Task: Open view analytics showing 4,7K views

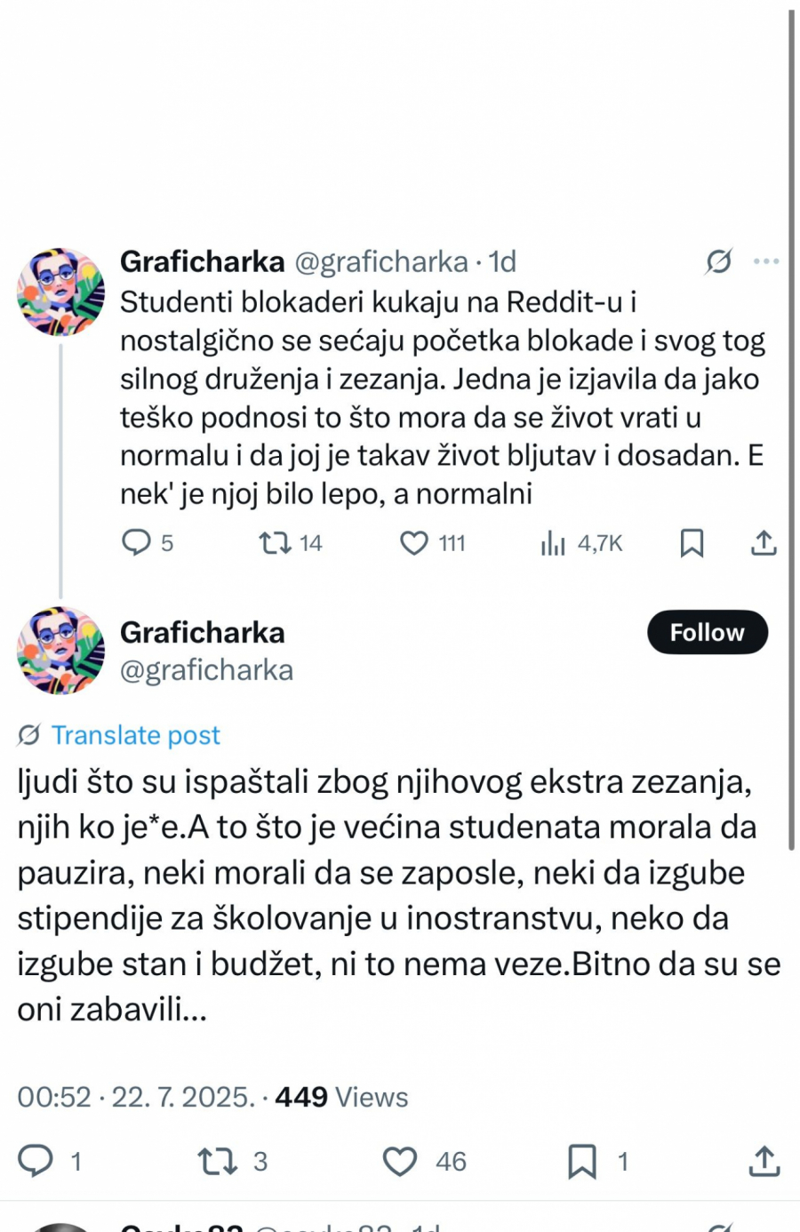Action: click(x=554, y=543)
